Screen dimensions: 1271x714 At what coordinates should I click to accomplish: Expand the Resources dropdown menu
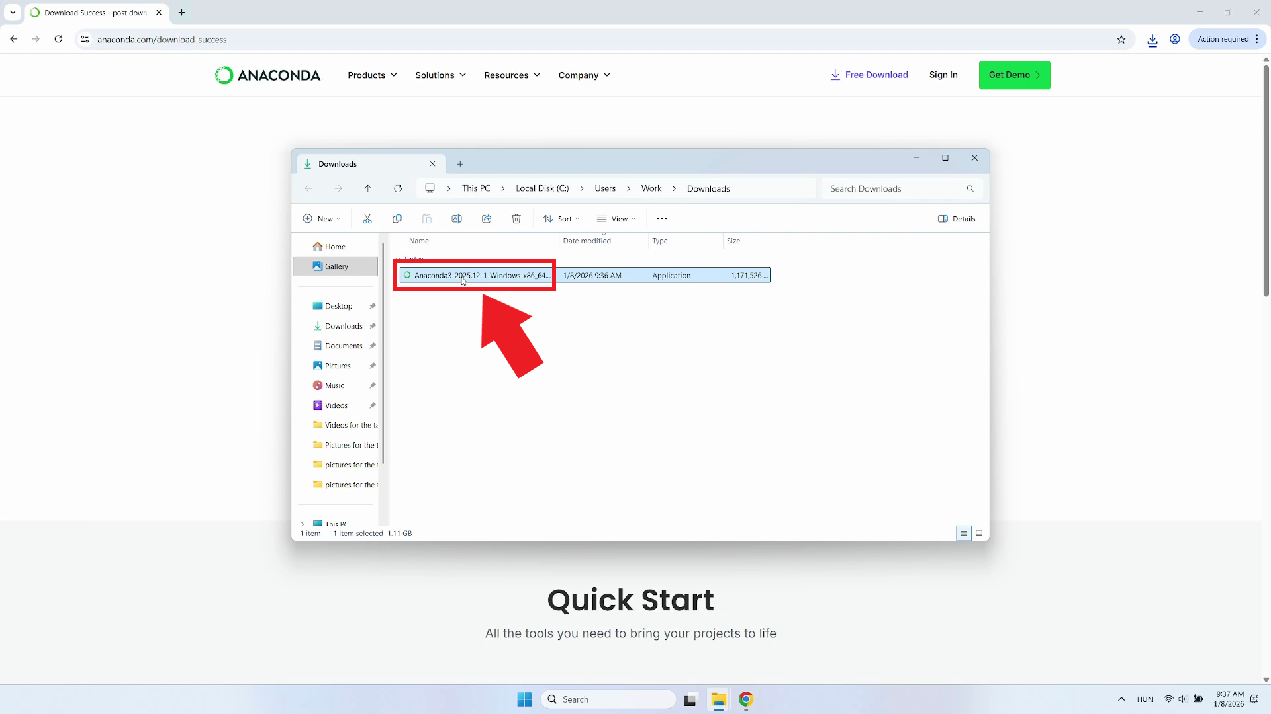point(512,75)
